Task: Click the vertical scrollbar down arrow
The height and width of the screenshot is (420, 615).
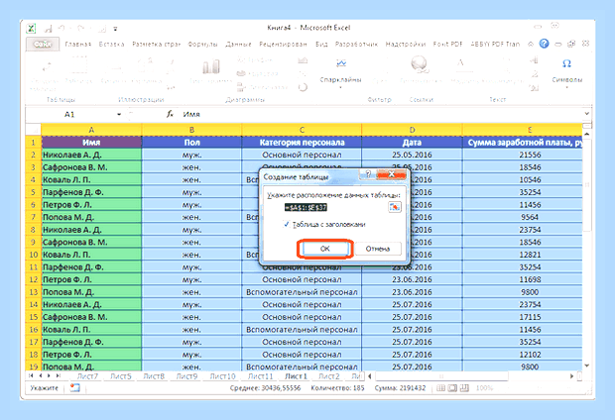Action: (x=587, y=366)
